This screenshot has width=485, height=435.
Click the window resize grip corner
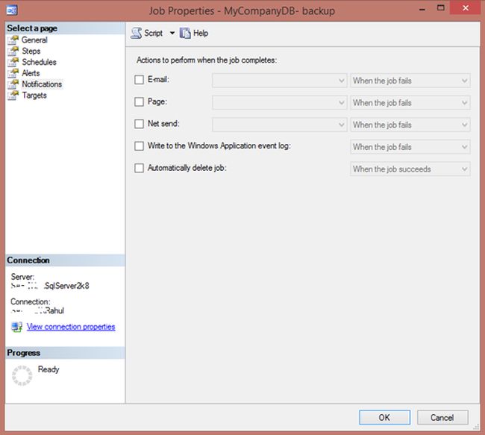[x=476, y=427]
